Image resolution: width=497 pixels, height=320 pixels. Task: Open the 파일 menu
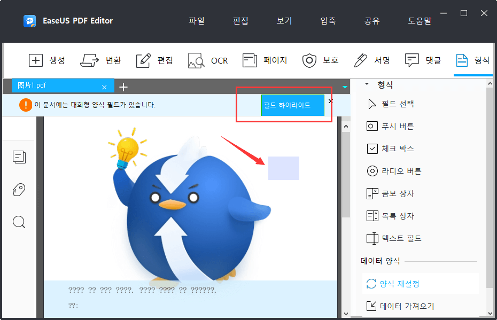196,20
